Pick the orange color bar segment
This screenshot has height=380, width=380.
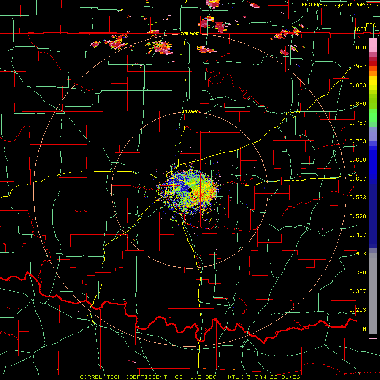click(x=373, y=73)
